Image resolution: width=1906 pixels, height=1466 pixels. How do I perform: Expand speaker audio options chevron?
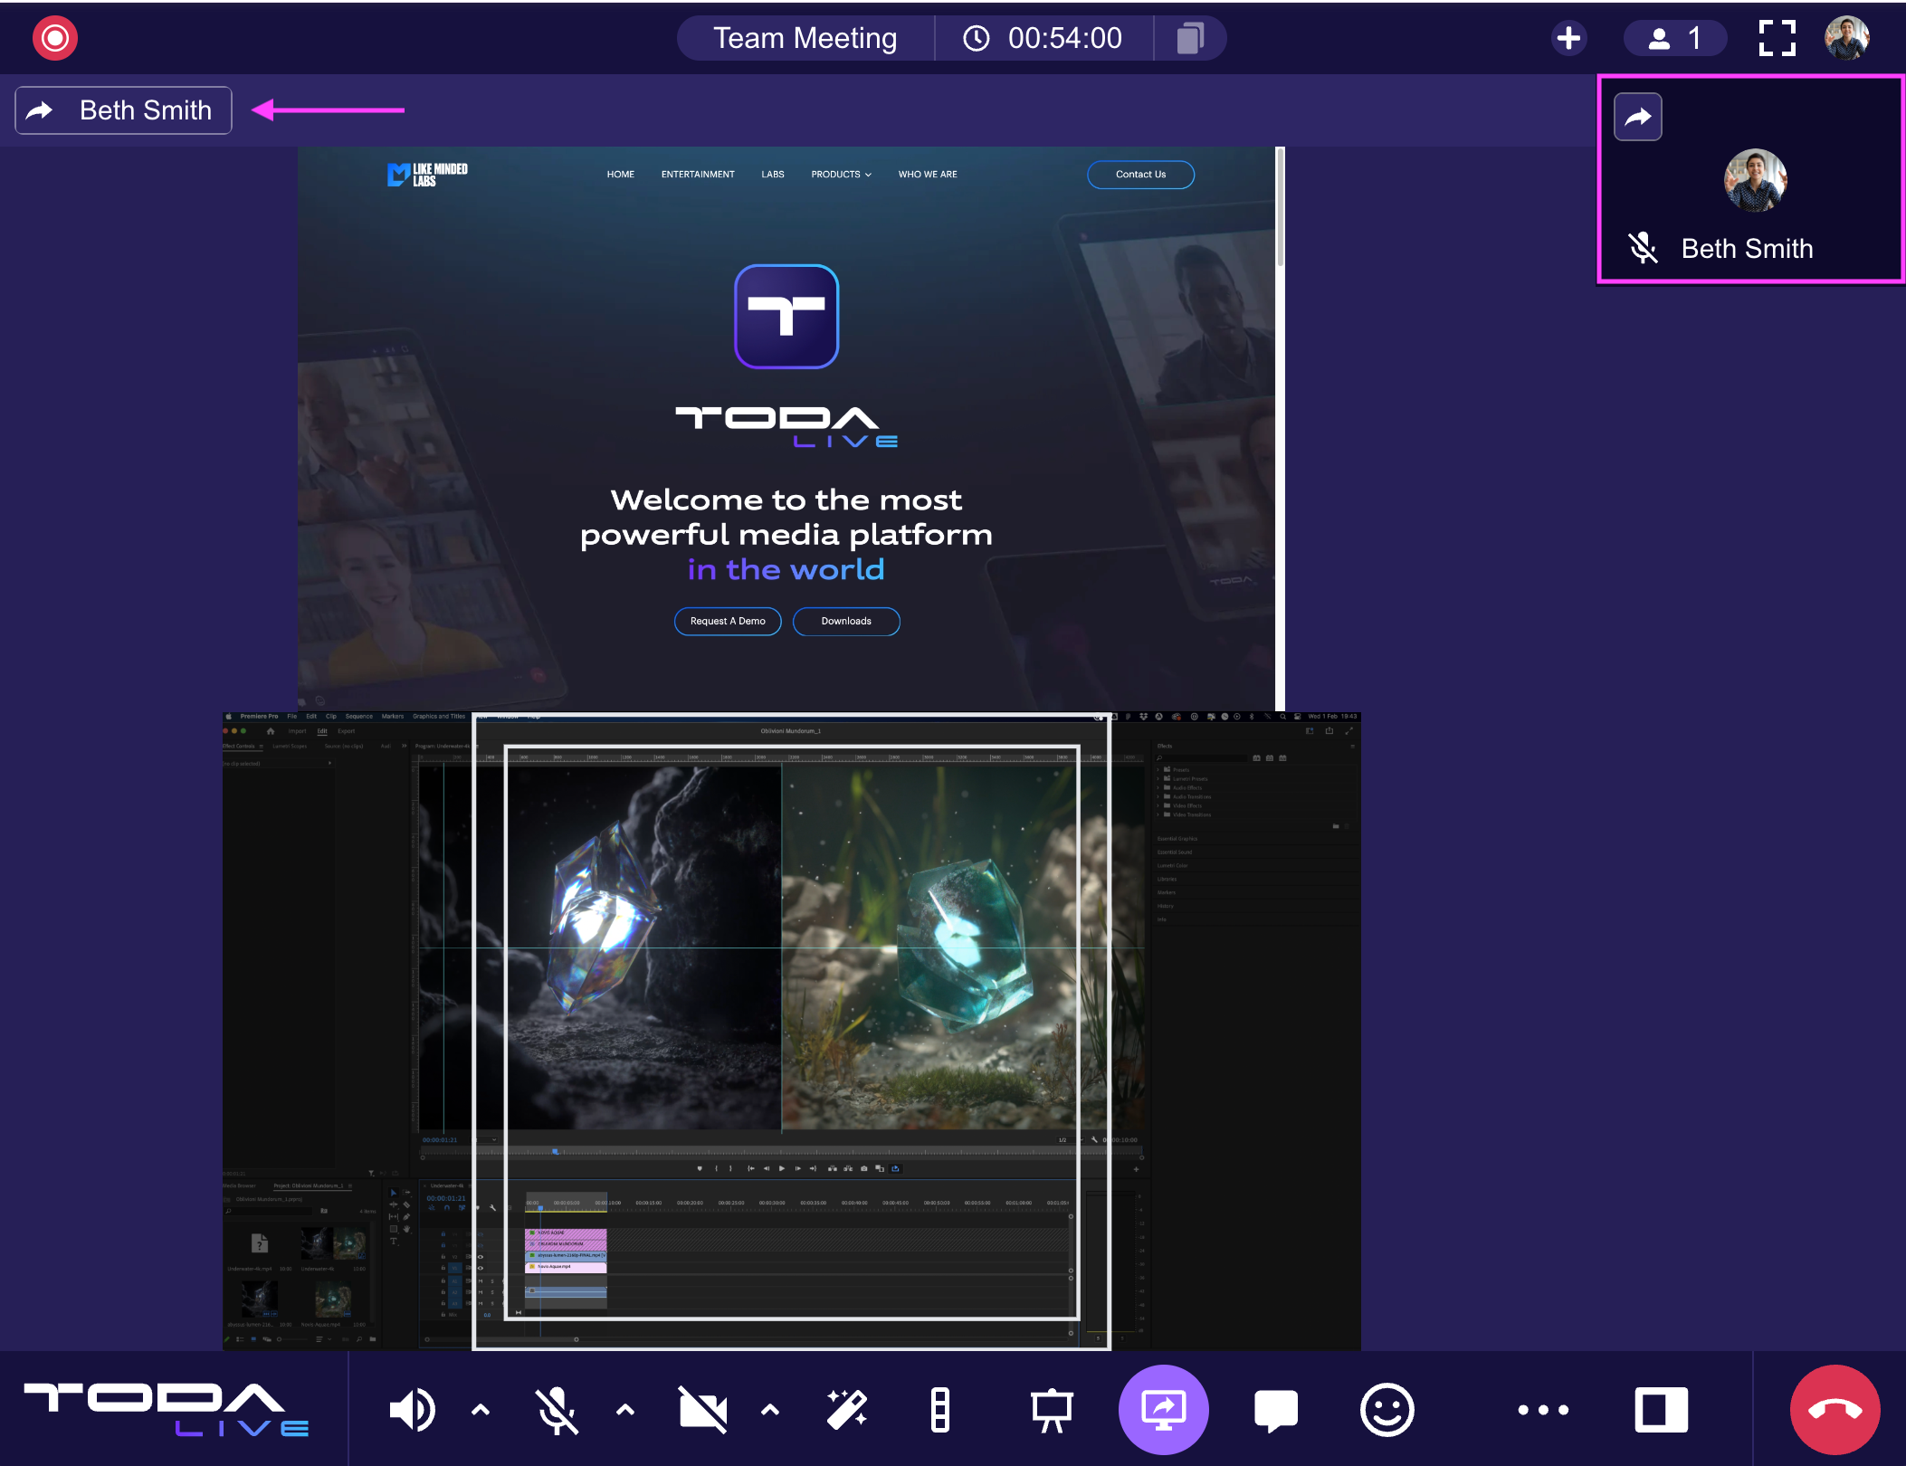[481, 1409]
